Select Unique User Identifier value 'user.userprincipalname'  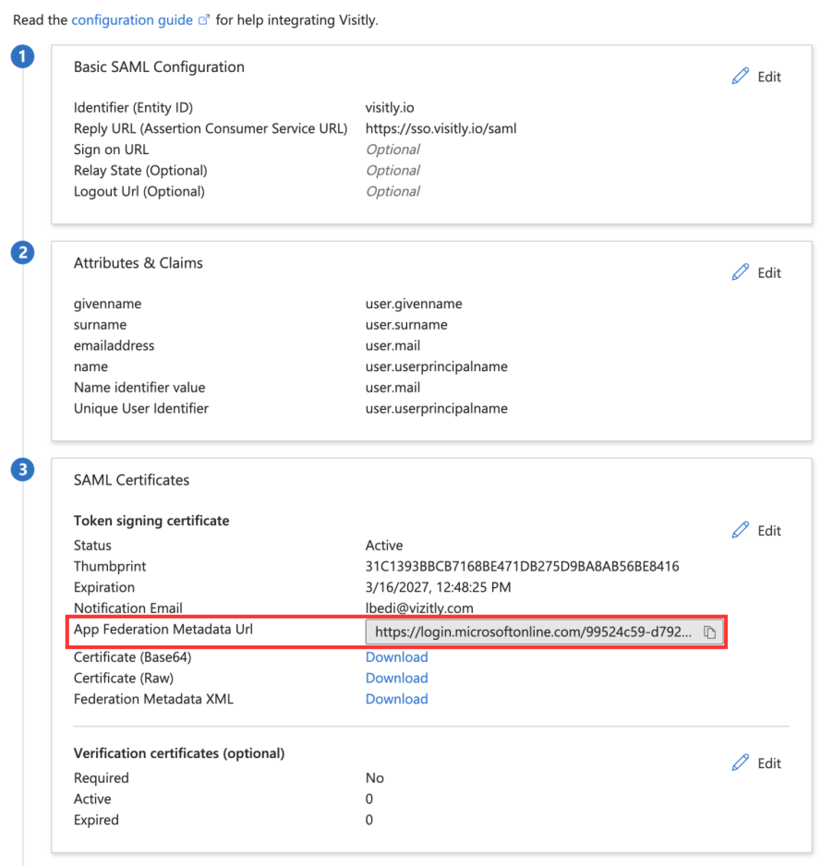[436, 409]
